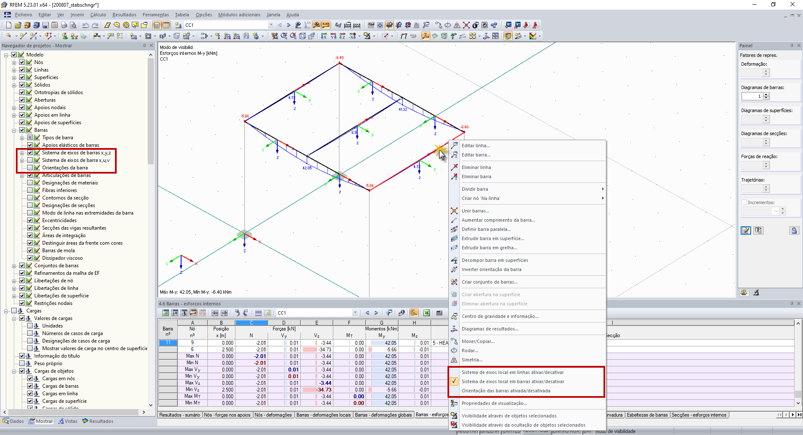
Task: Click the filter funnel icon in table toolbar
Action: click(x=389, y=313)
